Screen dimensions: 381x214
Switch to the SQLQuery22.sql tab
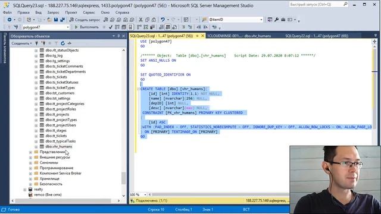317,36
